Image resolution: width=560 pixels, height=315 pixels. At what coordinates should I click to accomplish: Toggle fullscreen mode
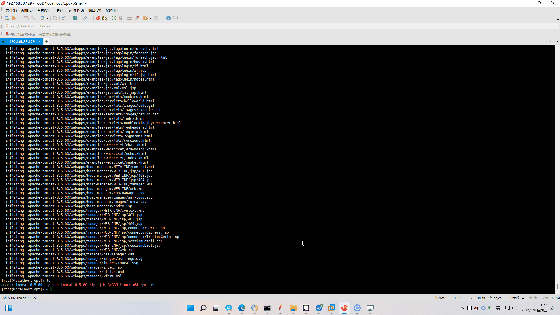click(114, 18)
